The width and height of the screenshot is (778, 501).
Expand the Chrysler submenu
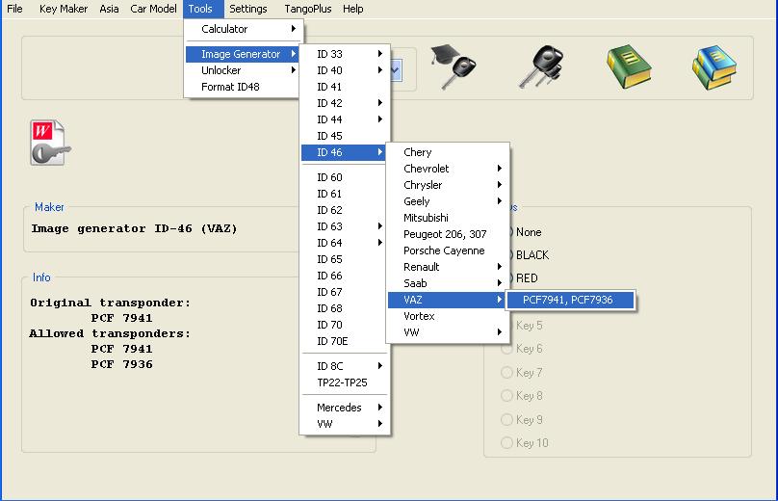pyautogui.click(x=447, y=185)
